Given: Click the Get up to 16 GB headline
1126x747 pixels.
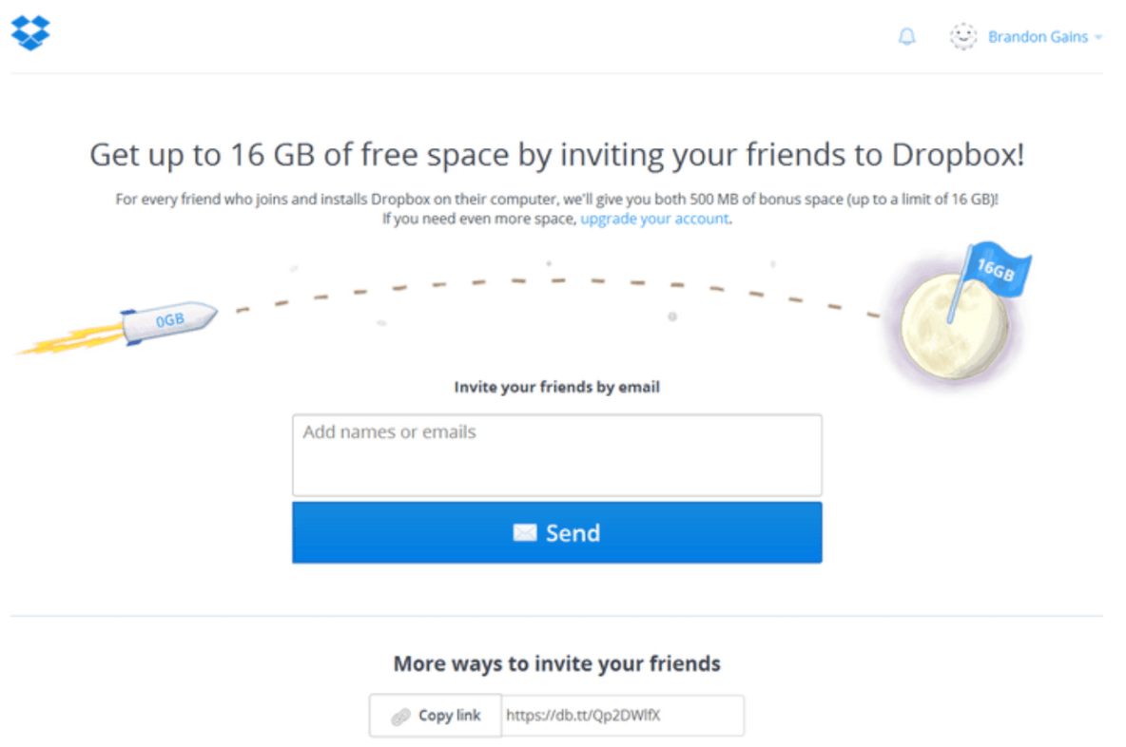Looking at the screenshot, I should pyautogui.click(x=556, y=155).
